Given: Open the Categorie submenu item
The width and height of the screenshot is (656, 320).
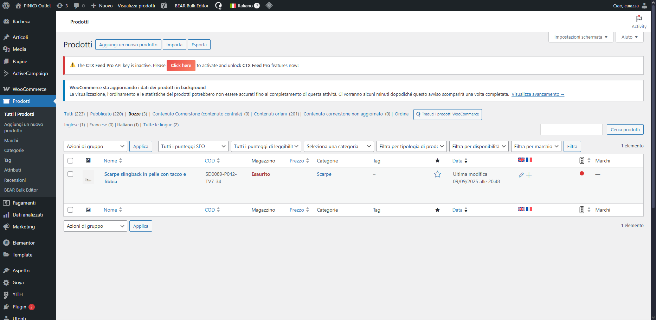Looking at the screenshot, I should click(14, 150).
